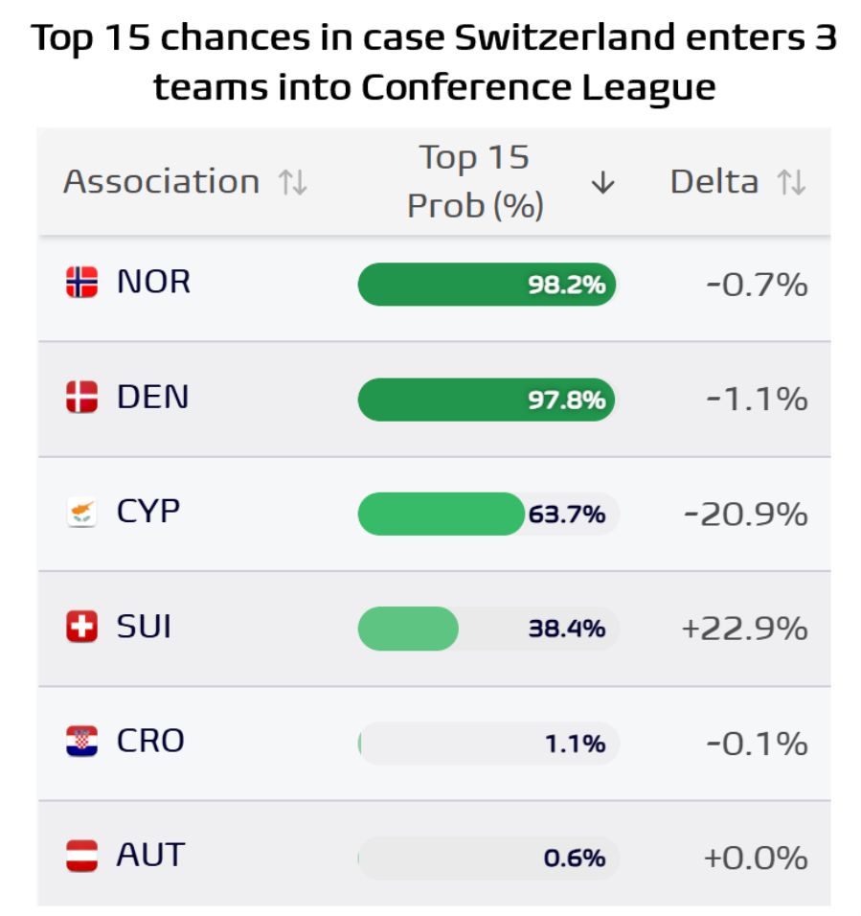The height and width of the screenshot is (916, 861).
Task: Click the Delta column header label
Action: point(714,182)
